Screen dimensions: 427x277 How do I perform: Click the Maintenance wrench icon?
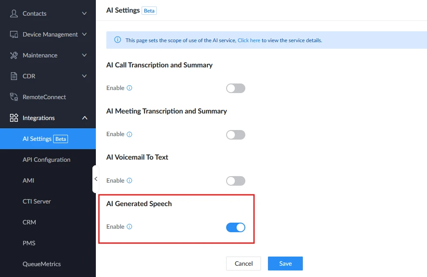(14, 56)
